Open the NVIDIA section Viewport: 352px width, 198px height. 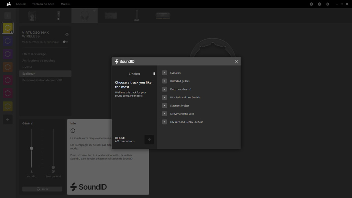pyautogui.click(x=27, y=67)
